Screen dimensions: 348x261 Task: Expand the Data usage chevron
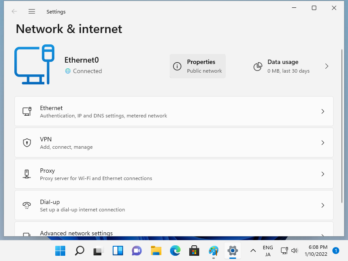coord(327,66)
